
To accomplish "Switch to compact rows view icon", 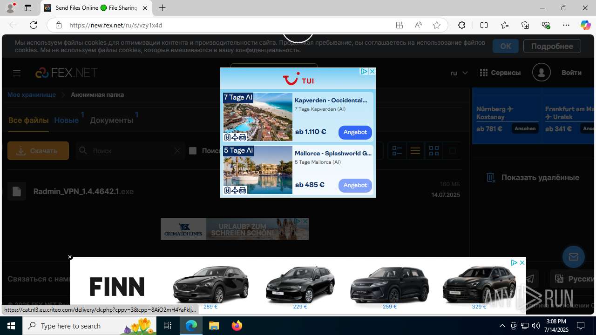I will [415, 151].
